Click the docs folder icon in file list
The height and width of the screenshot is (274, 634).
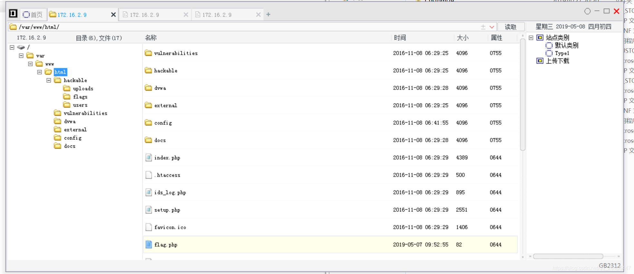(x=148, y=140)
